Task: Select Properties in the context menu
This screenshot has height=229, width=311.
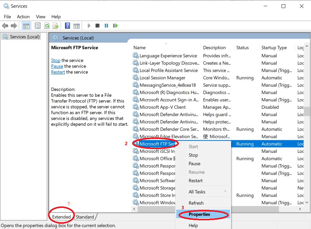Action: [203, 214]
